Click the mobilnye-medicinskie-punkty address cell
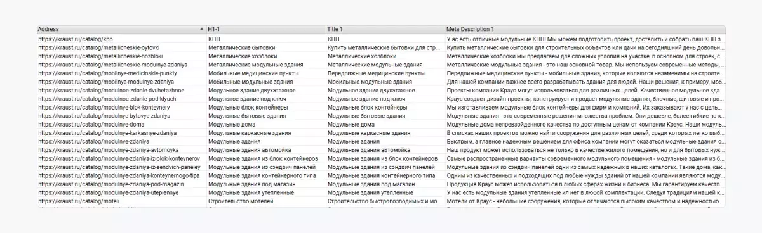 pos(121,73)
